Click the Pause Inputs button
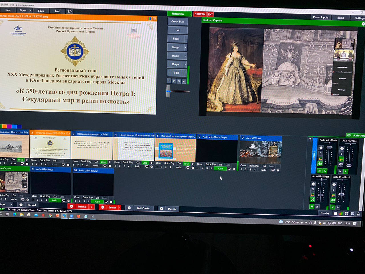The image size is (365, 274). tap(321, 17)
